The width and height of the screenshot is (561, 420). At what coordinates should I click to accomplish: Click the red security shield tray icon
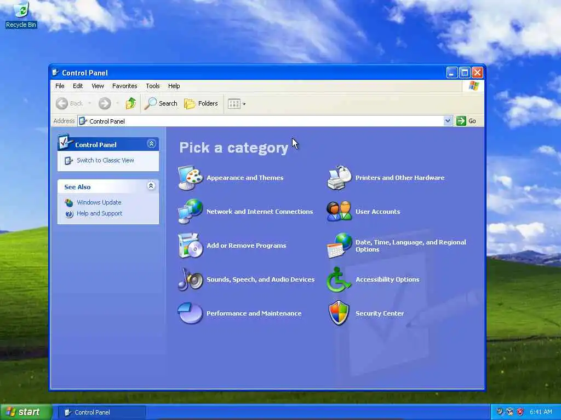(520, 412)
